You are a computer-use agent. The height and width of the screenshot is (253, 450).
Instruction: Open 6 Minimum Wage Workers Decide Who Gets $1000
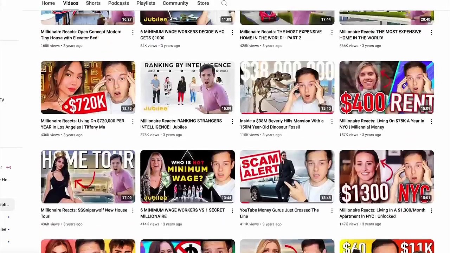[x=182, y=35]
